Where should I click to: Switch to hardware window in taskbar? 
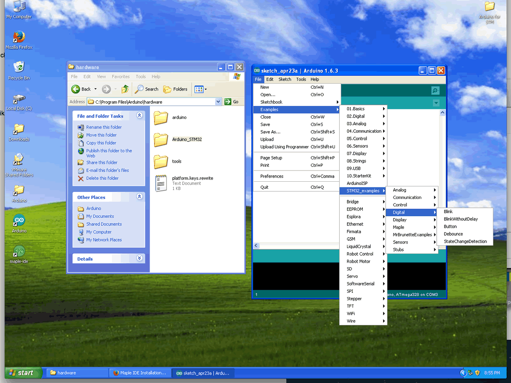click(x=78, y=373)
